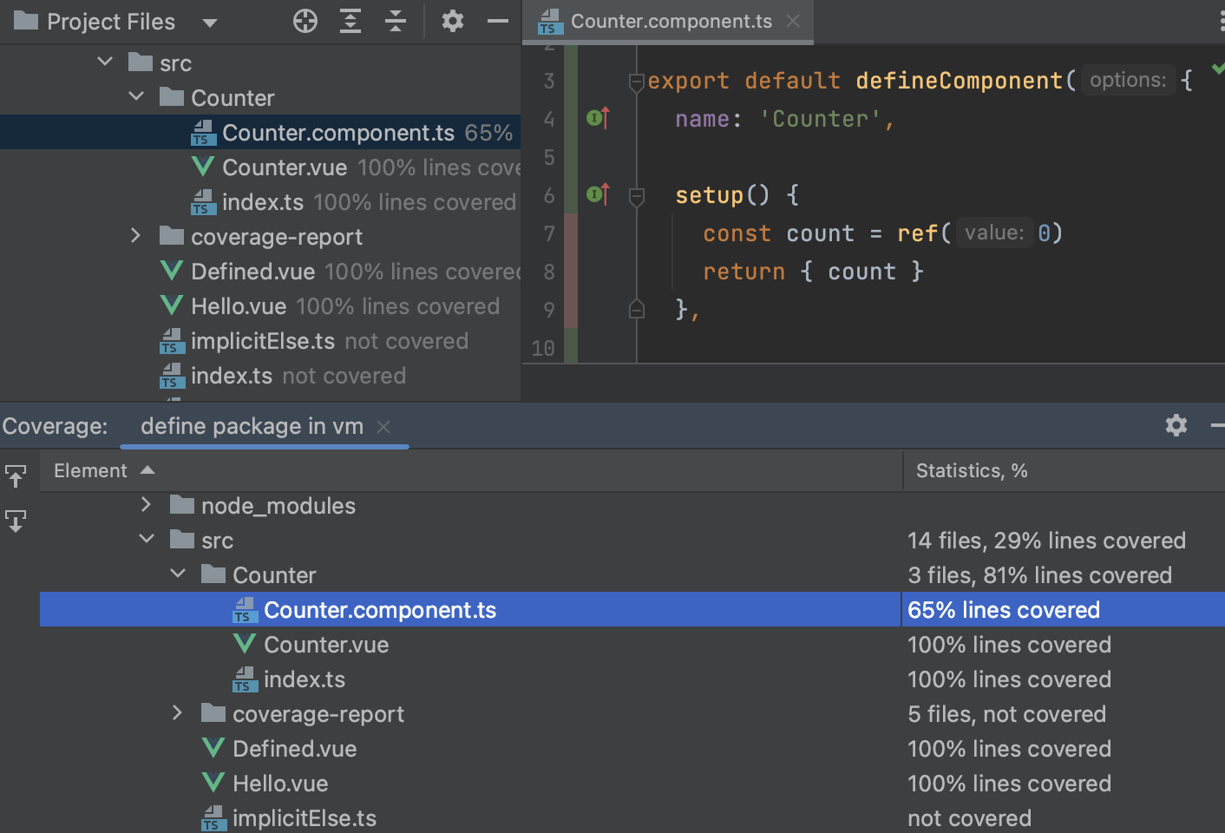Click the overrides gutter icon beside setup()

[596, 194]
